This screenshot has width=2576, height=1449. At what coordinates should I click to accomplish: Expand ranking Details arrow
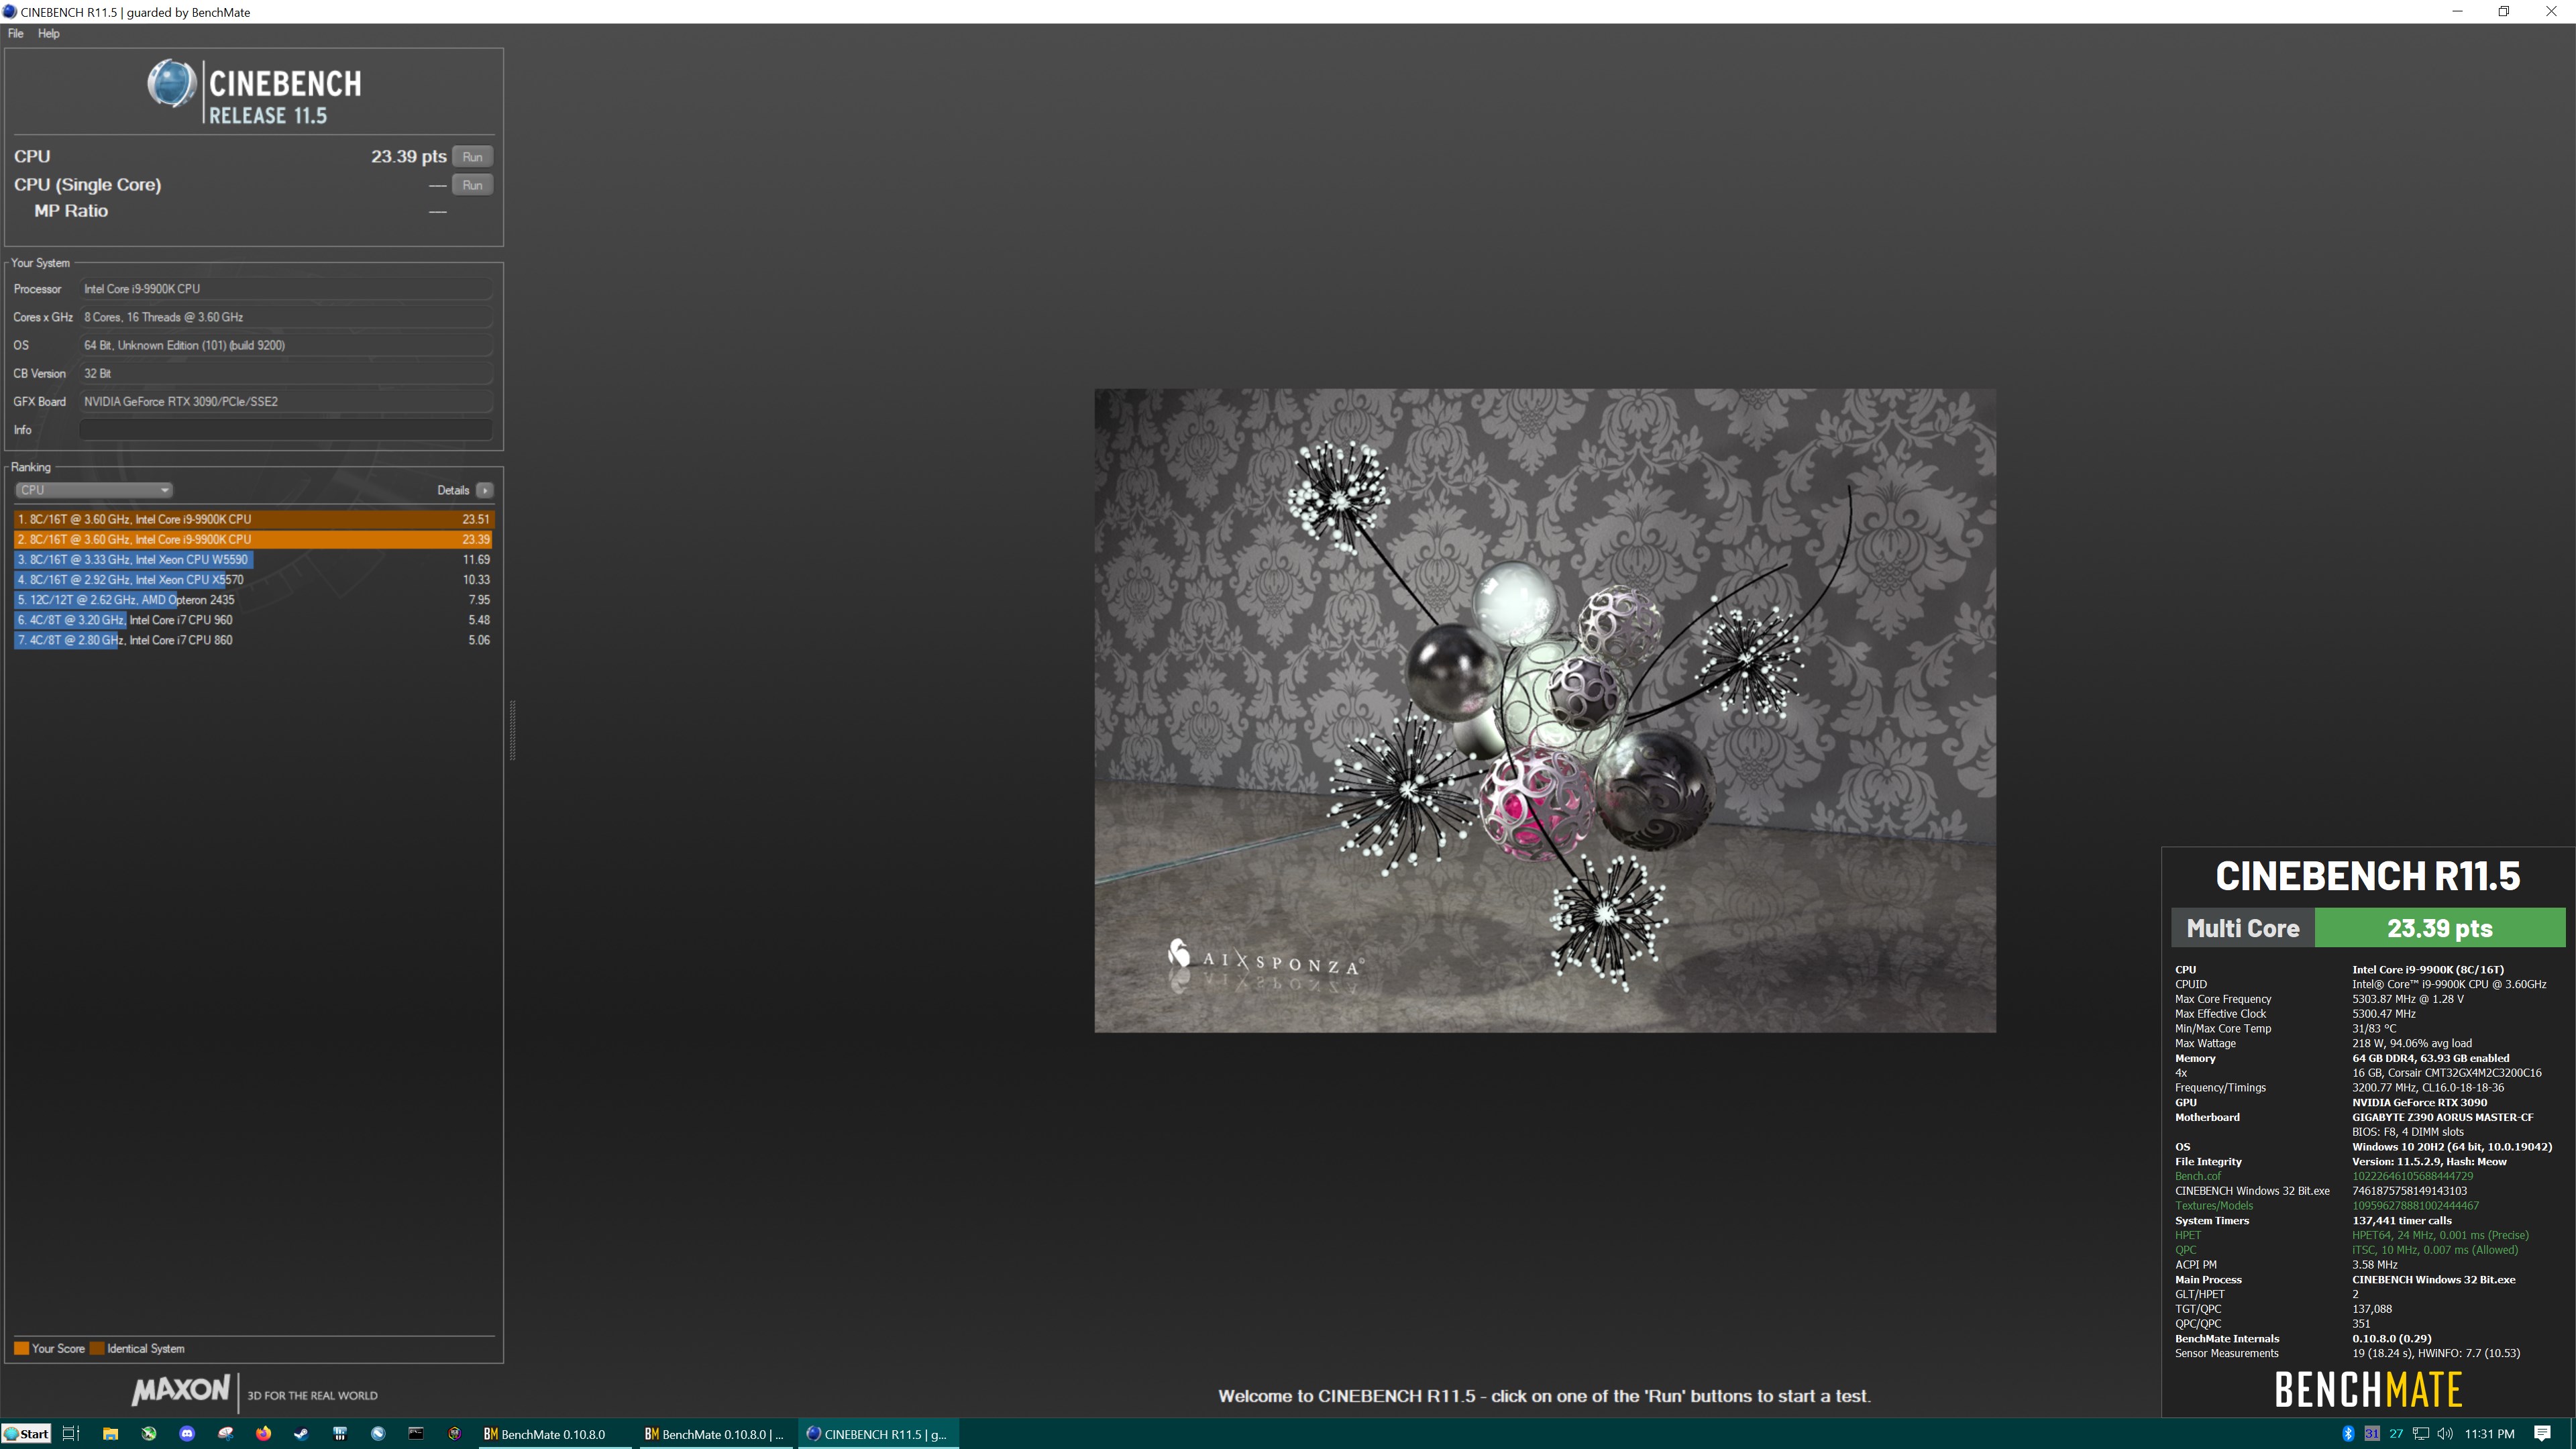[x=485, y=490]
